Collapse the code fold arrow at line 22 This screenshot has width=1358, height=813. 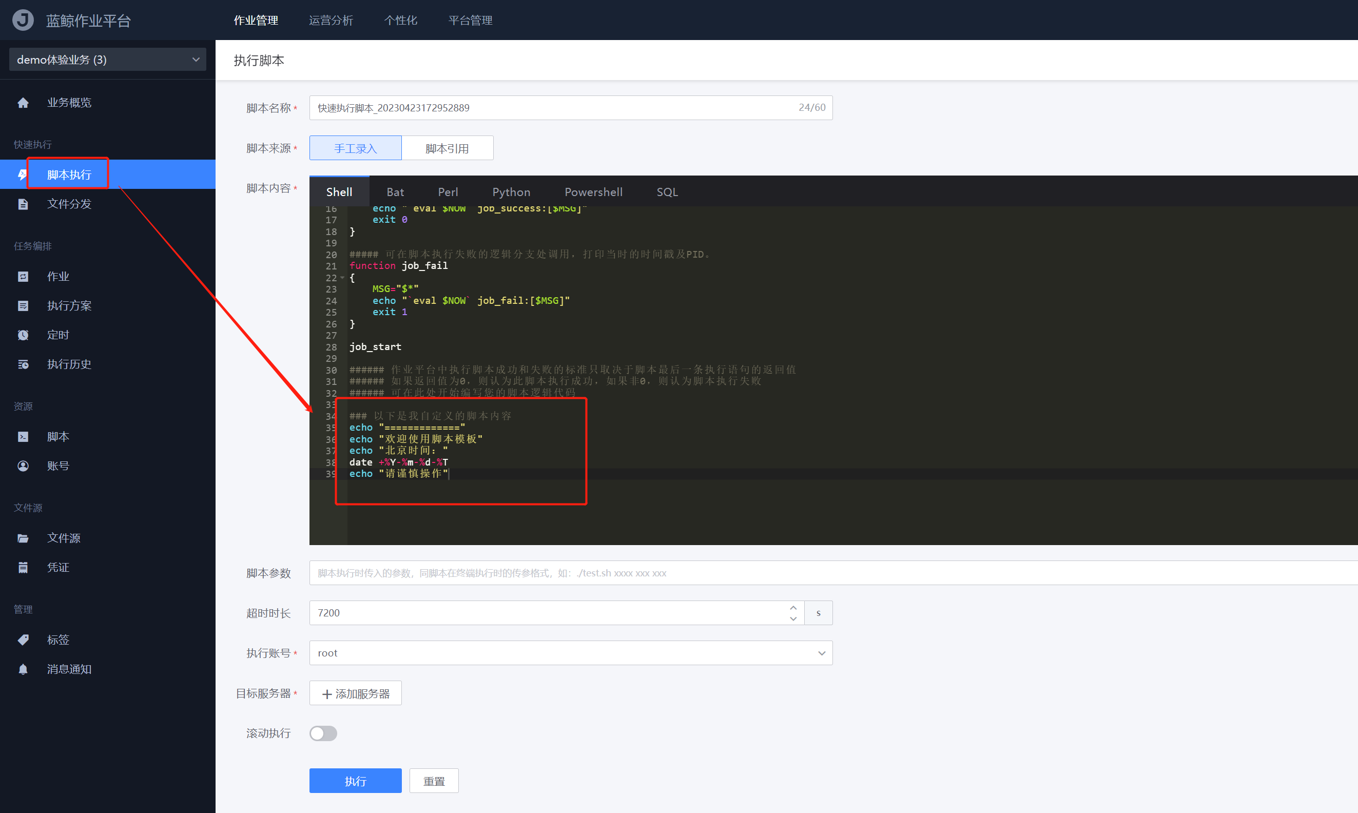coord(343,278)
